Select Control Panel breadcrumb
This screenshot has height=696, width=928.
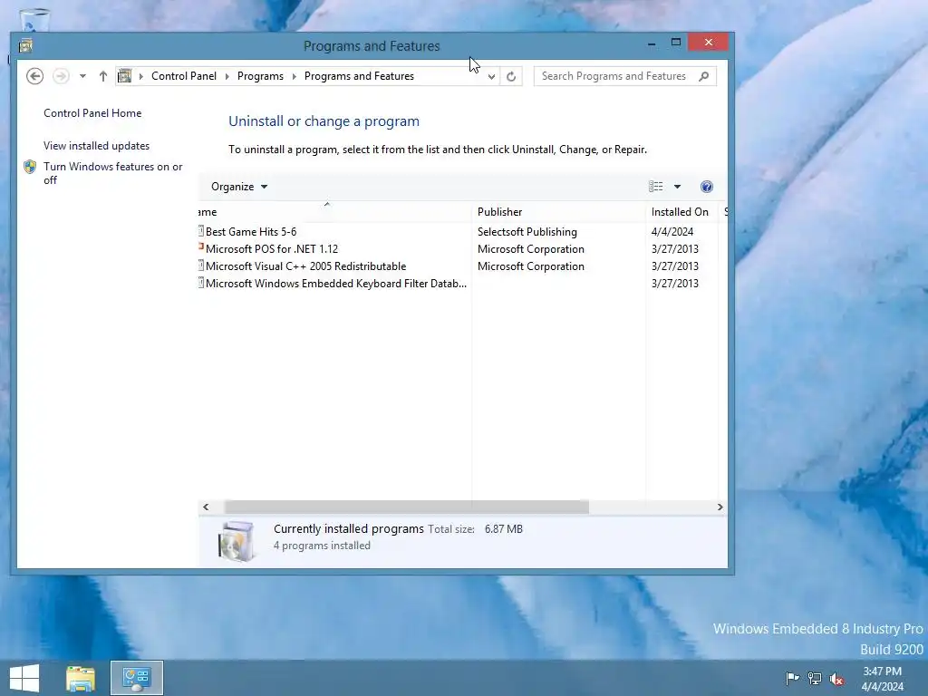184,76
